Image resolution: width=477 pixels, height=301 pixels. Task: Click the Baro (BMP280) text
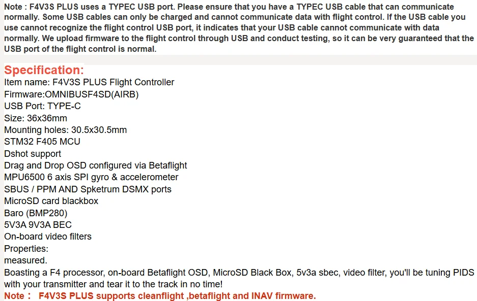[x=36, y=213]
